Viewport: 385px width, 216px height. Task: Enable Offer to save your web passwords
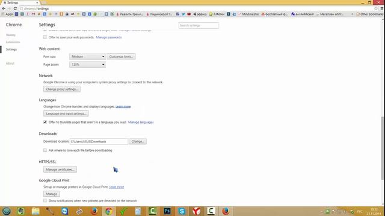point(45,37)
